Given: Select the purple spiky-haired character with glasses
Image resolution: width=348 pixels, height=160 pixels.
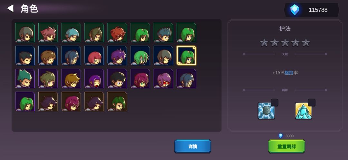Looking at the screenshot, I should (x=117, y=56).
